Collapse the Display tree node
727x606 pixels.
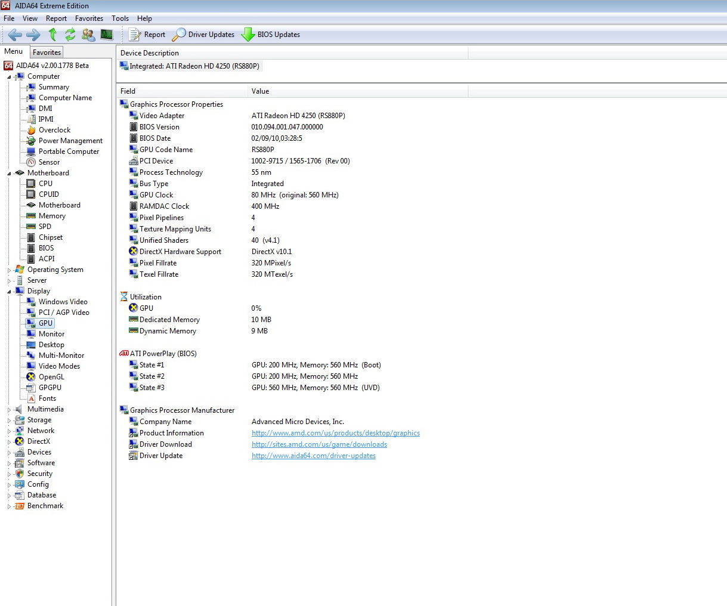(9, 292)
